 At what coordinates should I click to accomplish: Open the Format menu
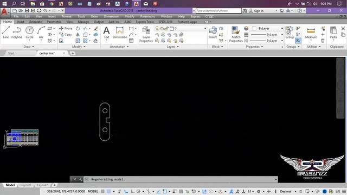(x=66, y=16)
